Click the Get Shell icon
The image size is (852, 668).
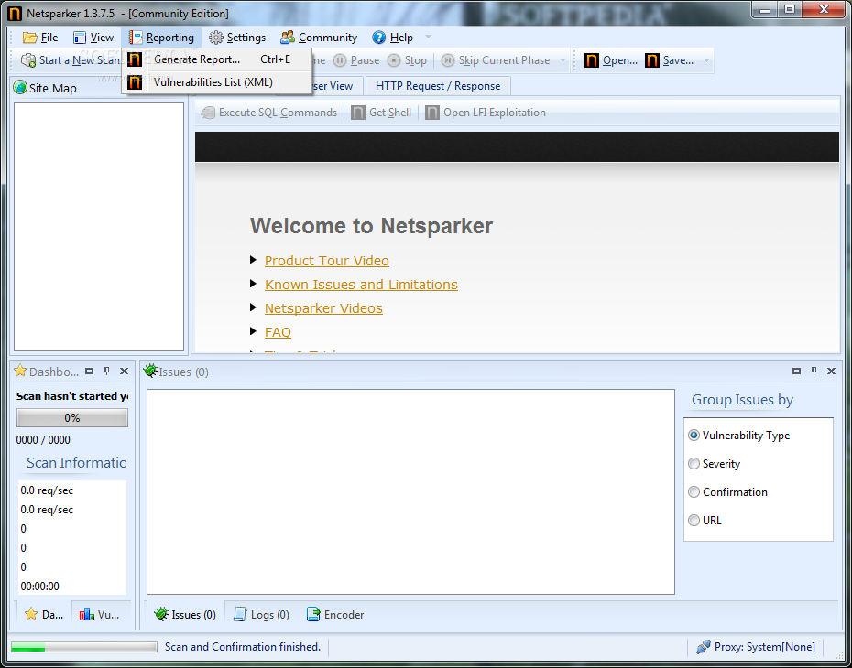tap(358, 113)
